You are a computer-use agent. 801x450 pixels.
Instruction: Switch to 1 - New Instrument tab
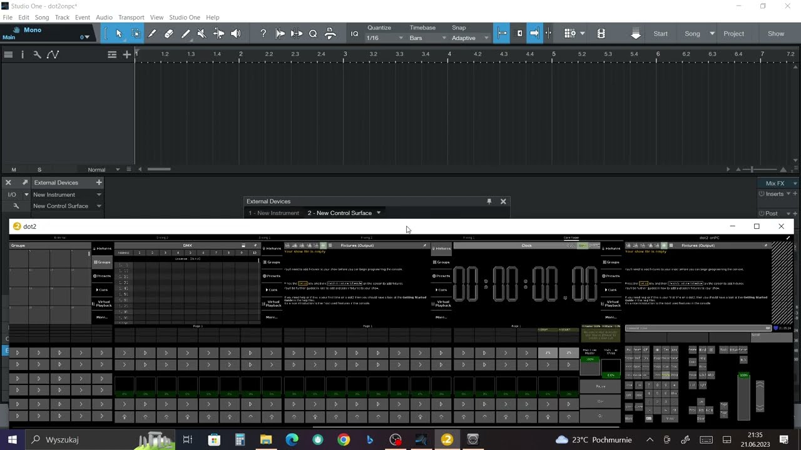(x=274, y=213)
